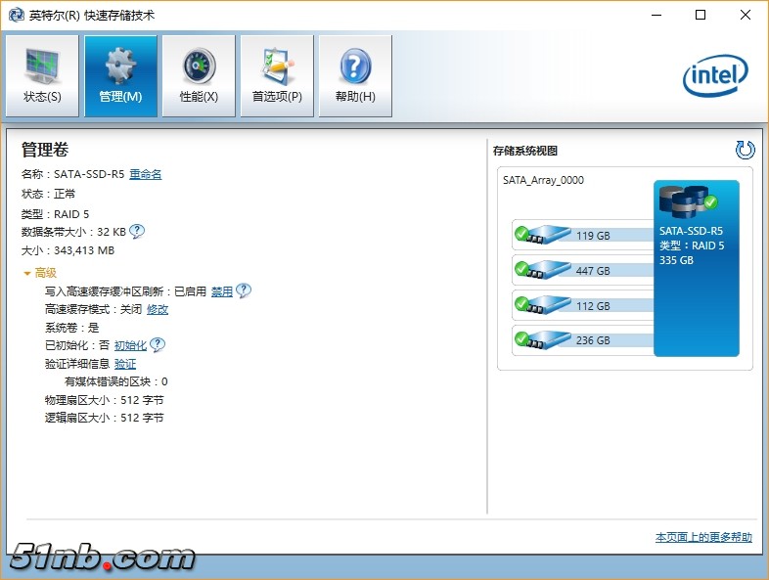This screenshot has height=580, width=769.
Task: Select the 447 GB disk
Action: (583, 271)
